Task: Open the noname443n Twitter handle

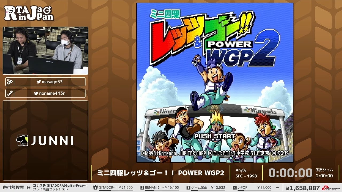Action: pyautogui.click(x=52, y=93)
